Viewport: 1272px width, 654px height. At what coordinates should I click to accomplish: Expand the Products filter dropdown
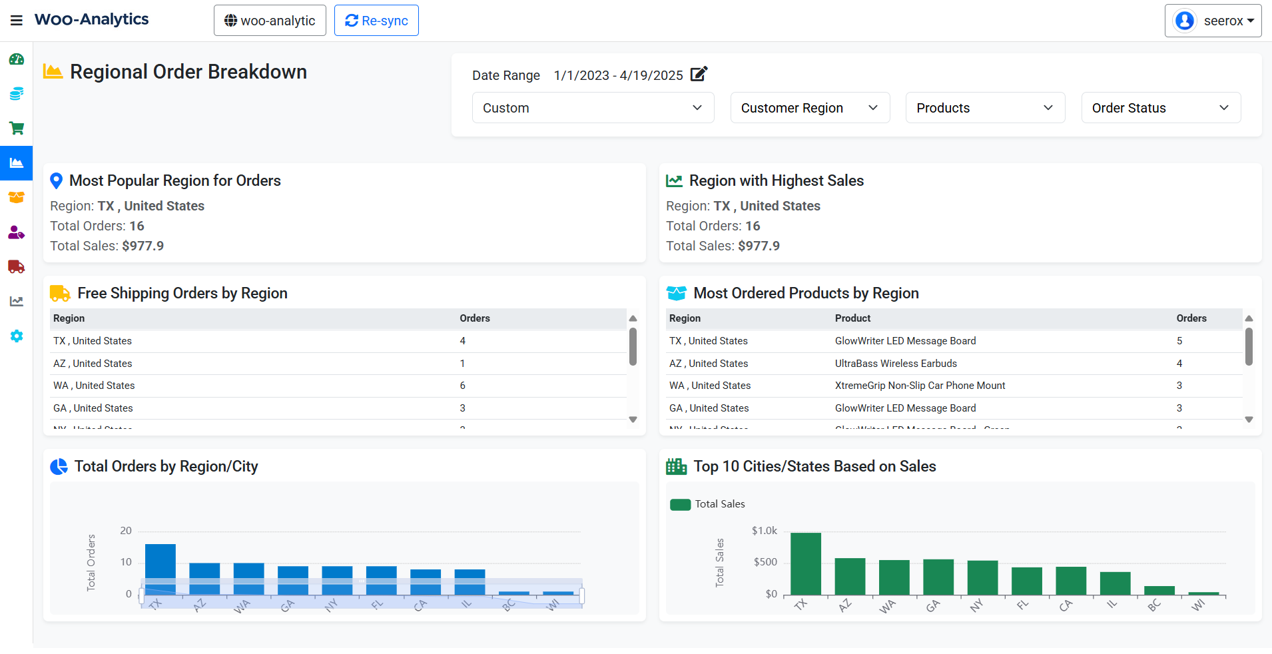984,108
